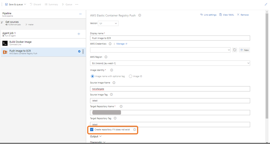Open the Manage credentials link
This screenshot has width=270, height=144.
[122, 44]
